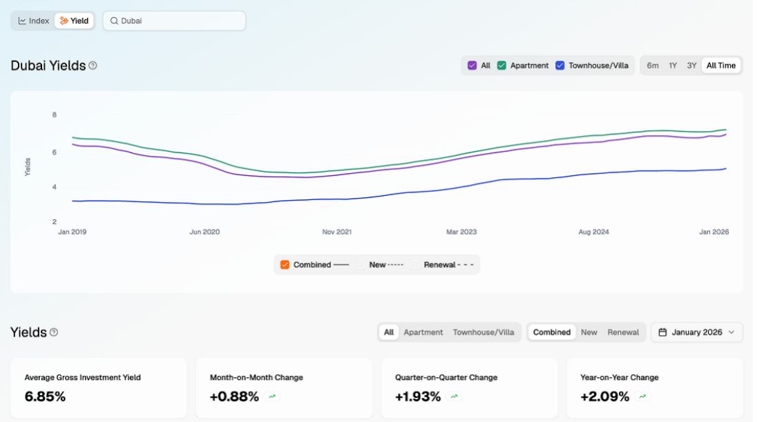The width and height of the screenshot is (757, 422).
Task: Toggle the All series checkbox
Action: click(472, 66)
